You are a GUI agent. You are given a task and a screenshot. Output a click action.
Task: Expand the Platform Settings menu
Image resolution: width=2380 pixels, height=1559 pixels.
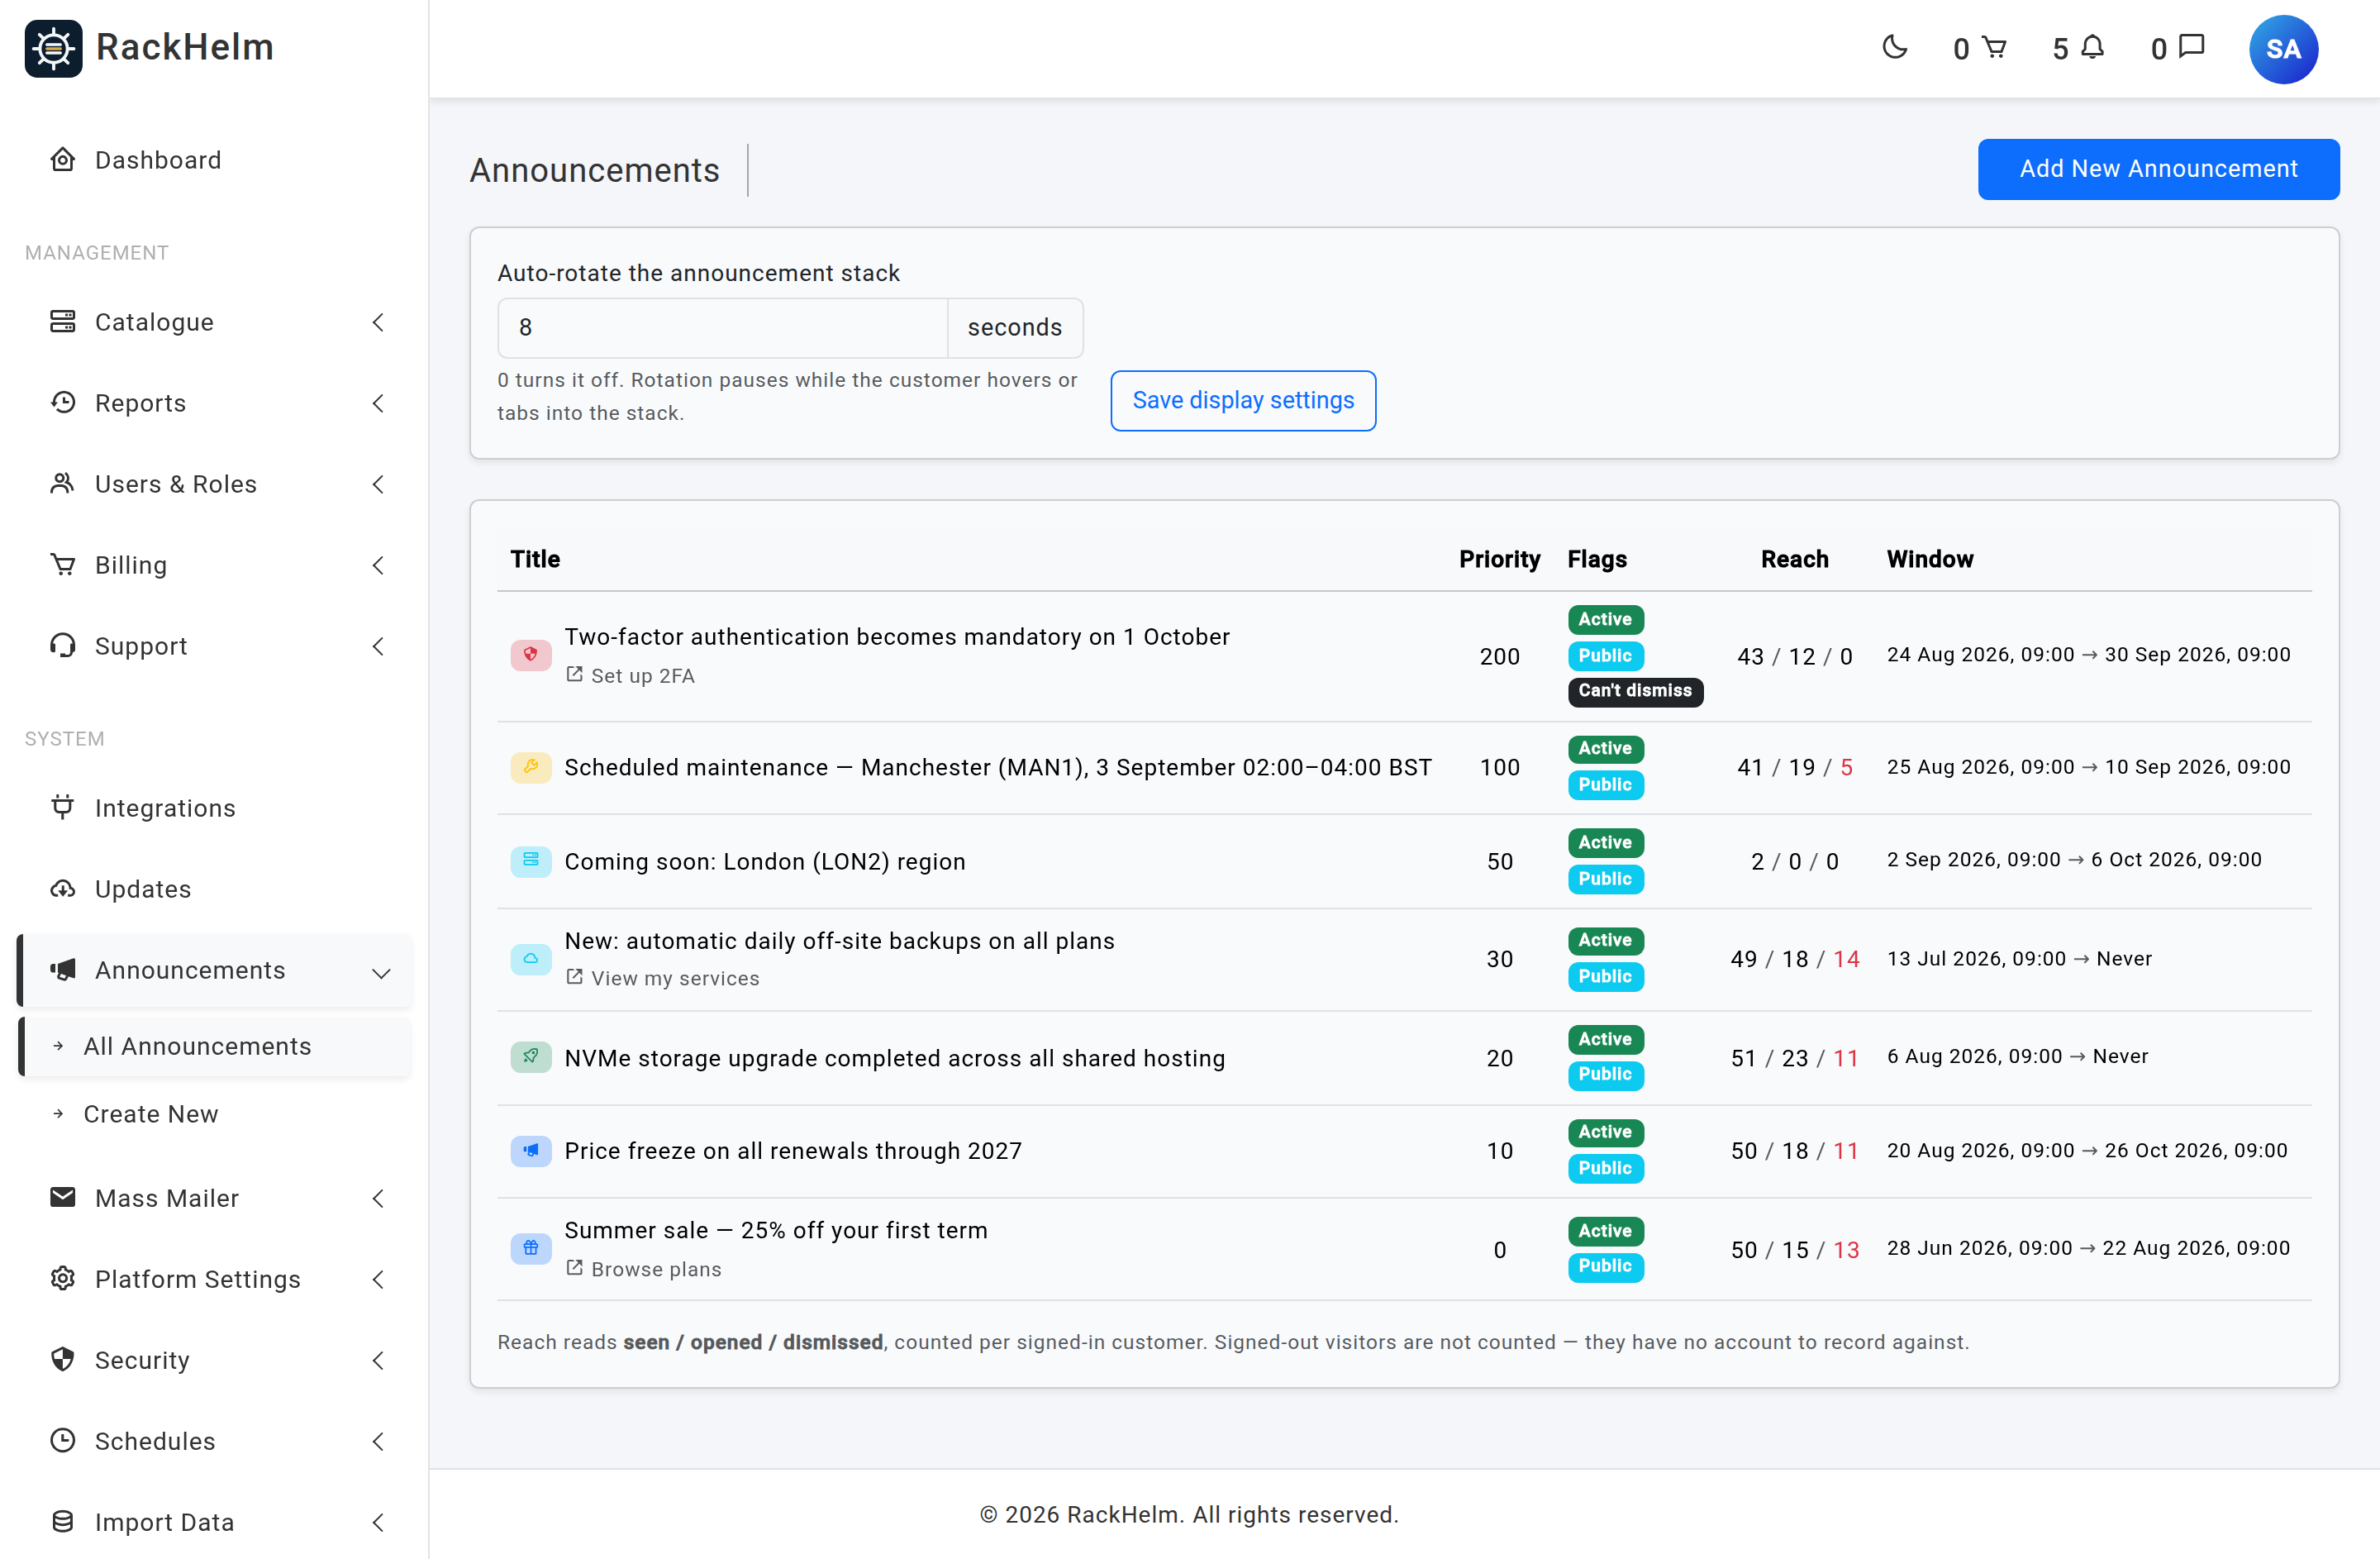[x=214, y=1279]
